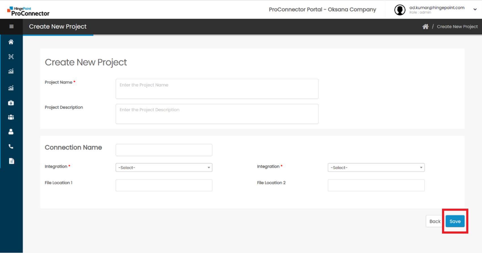Expand the user account dropdown chevron
The width and height of the screenshot is (482, 253).
[475, 9]
